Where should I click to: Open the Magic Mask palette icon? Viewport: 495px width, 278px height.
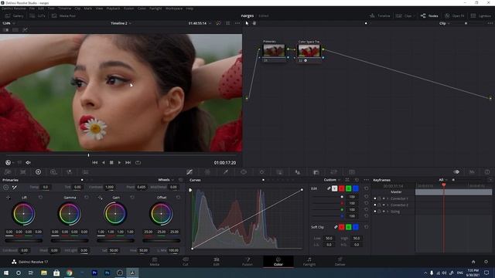pos(280,172)
